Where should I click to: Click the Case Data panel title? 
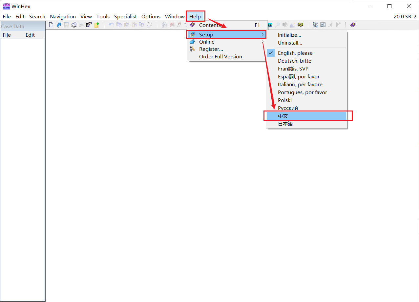(x=13, y=27)
